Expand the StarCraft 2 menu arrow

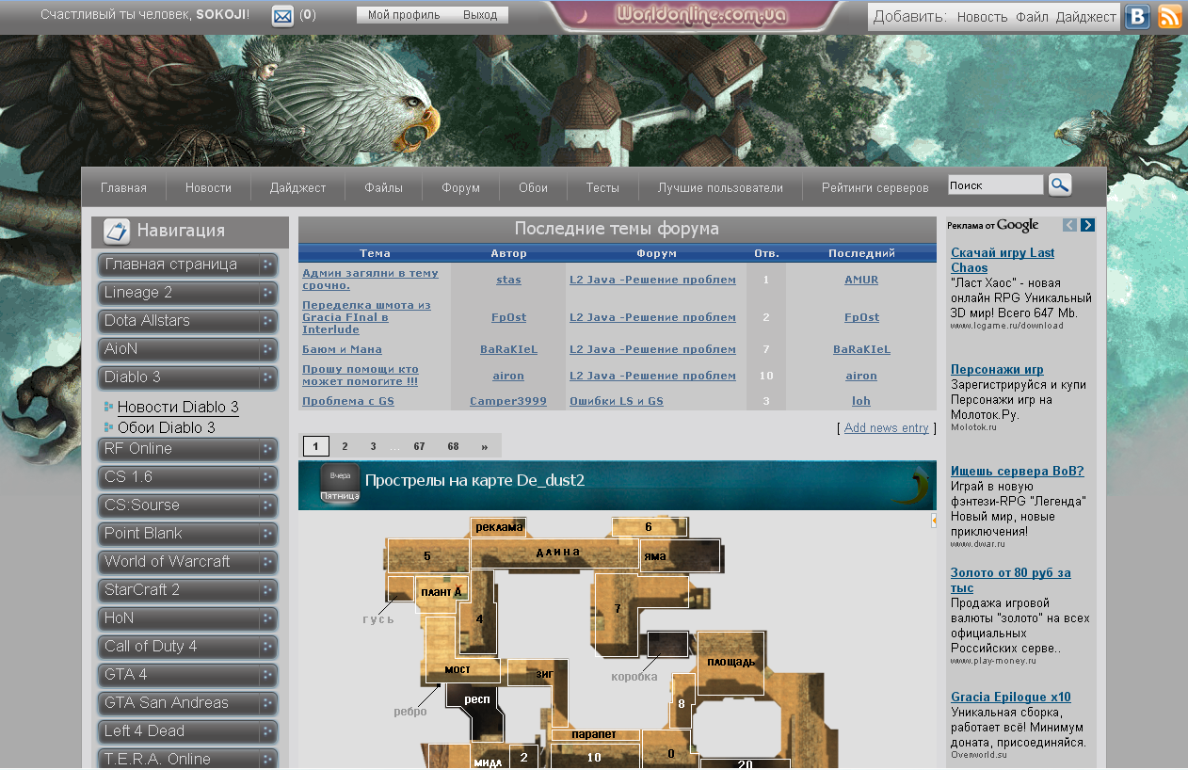click(x=267, y=590)
